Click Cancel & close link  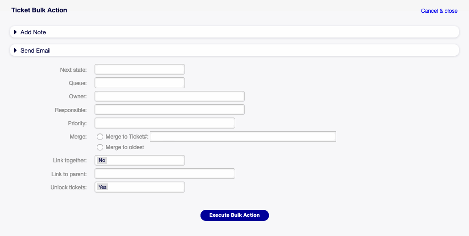click(x=439, y=11)
